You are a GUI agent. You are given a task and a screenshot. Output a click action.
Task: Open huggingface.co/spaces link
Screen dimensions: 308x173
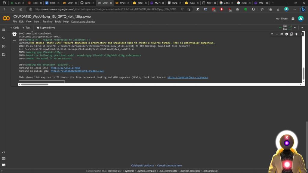188,77
